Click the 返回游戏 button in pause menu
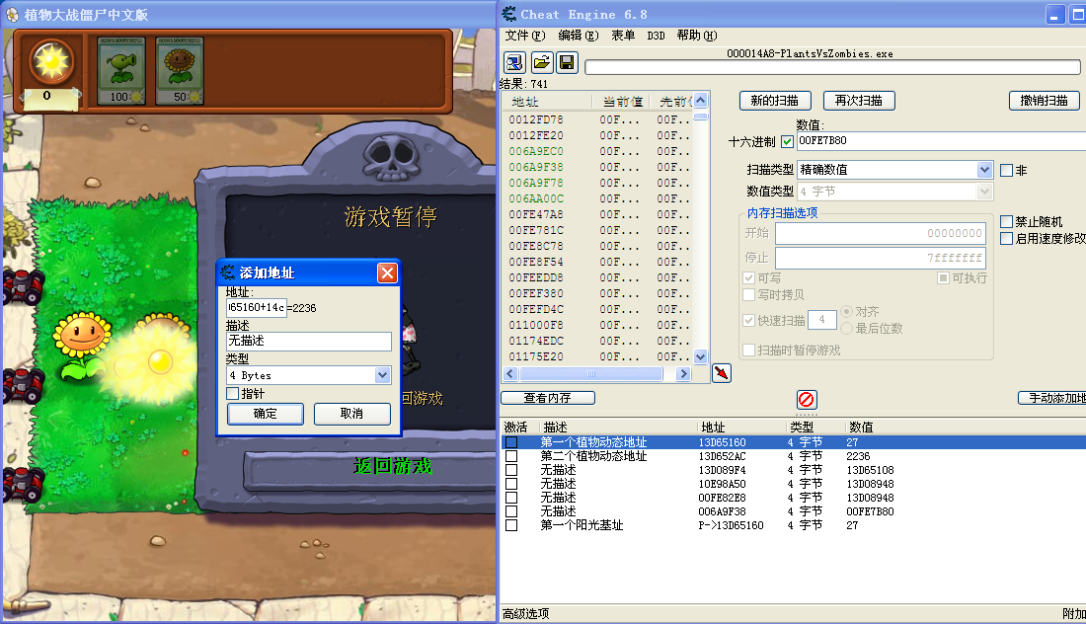The image size is (1086, 624). [x=393, y=467]
